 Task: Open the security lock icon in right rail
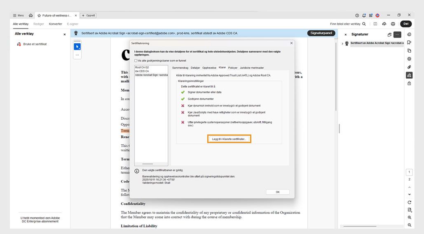(x=409, y=83)
